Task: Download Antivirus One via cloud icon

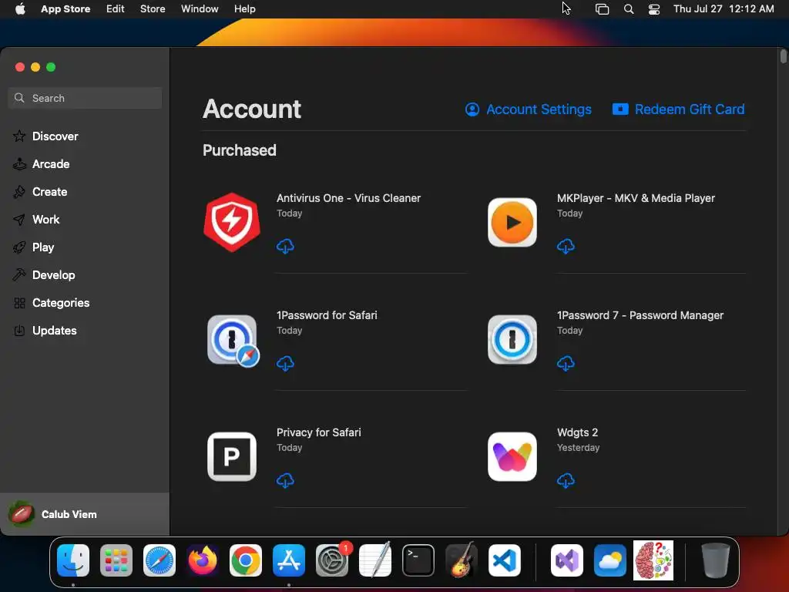Action: click(285, 246)
